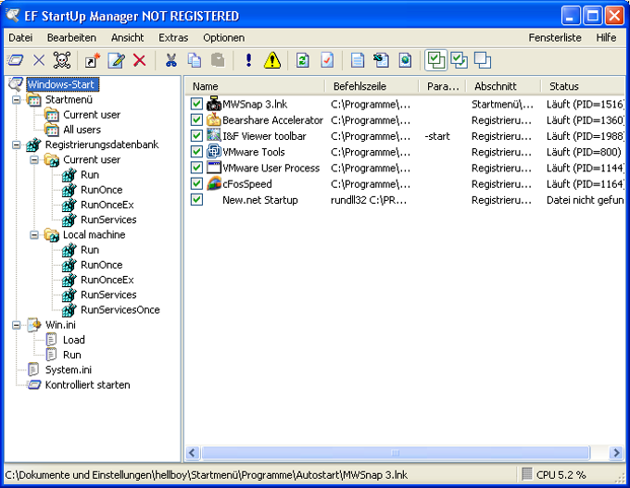Image resolution: width=630 pixels, height=488 pixels.
Task: Click the scissors cut icon
Action: click(171, 60)
